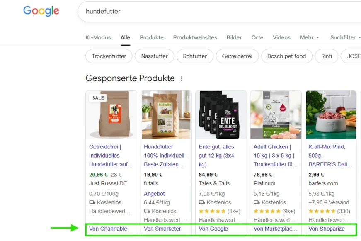Open the Just Russel product image with SALE badge

[x=111, y=115]
